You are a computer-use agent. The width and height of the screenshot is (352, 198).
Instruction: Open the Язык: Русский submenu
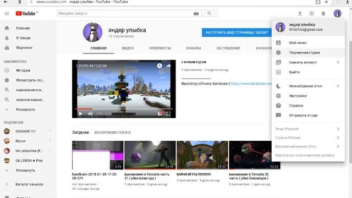tap(307, 129)
